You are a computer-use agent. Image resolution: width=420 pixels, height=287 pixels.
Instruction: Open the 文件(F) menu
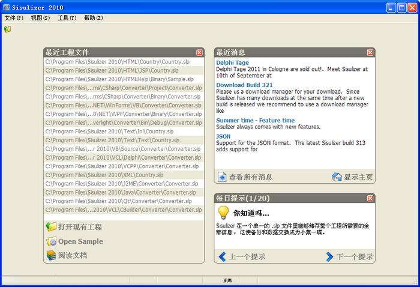(x=14, y=18)
